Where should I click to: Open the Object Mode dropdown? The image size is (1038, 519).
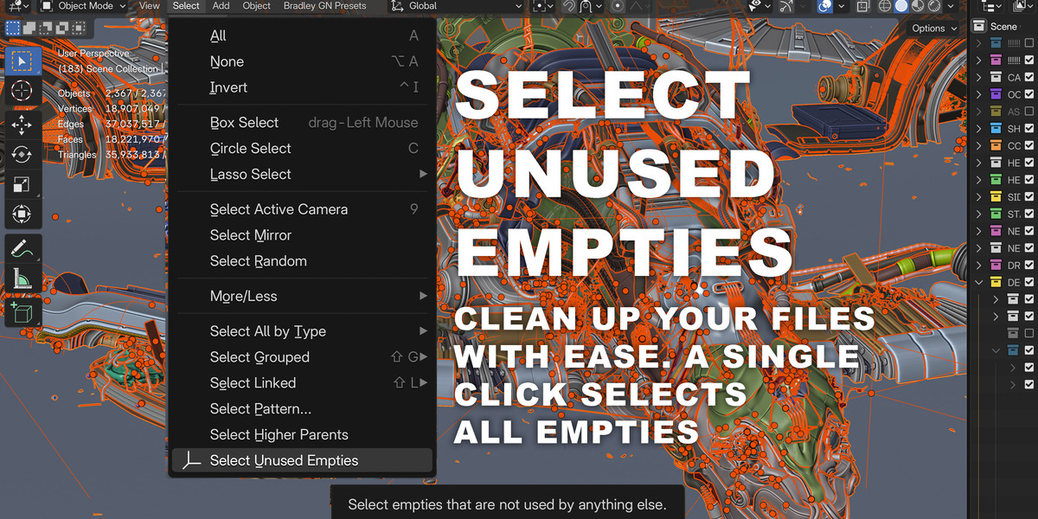coord(85,6)
